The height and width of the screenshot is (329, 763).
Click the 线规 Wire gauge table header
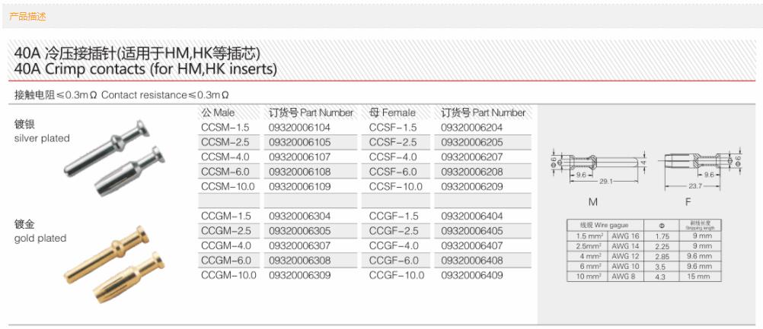(x=604, y=226)
